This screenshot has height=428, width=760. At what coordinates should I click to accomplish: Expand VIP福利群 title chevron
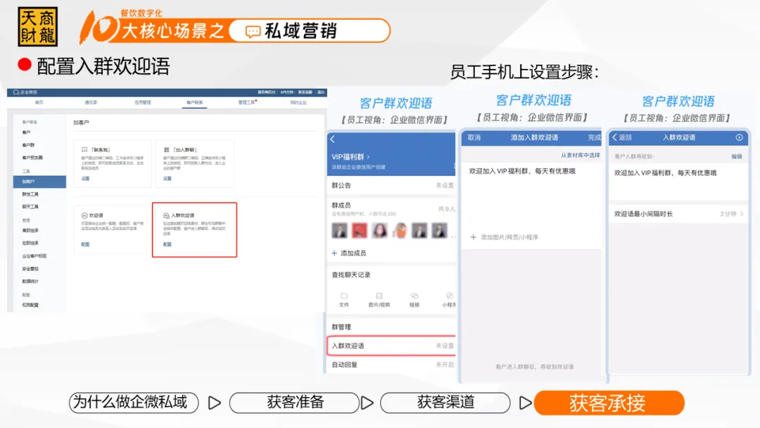tap(368, 157)
